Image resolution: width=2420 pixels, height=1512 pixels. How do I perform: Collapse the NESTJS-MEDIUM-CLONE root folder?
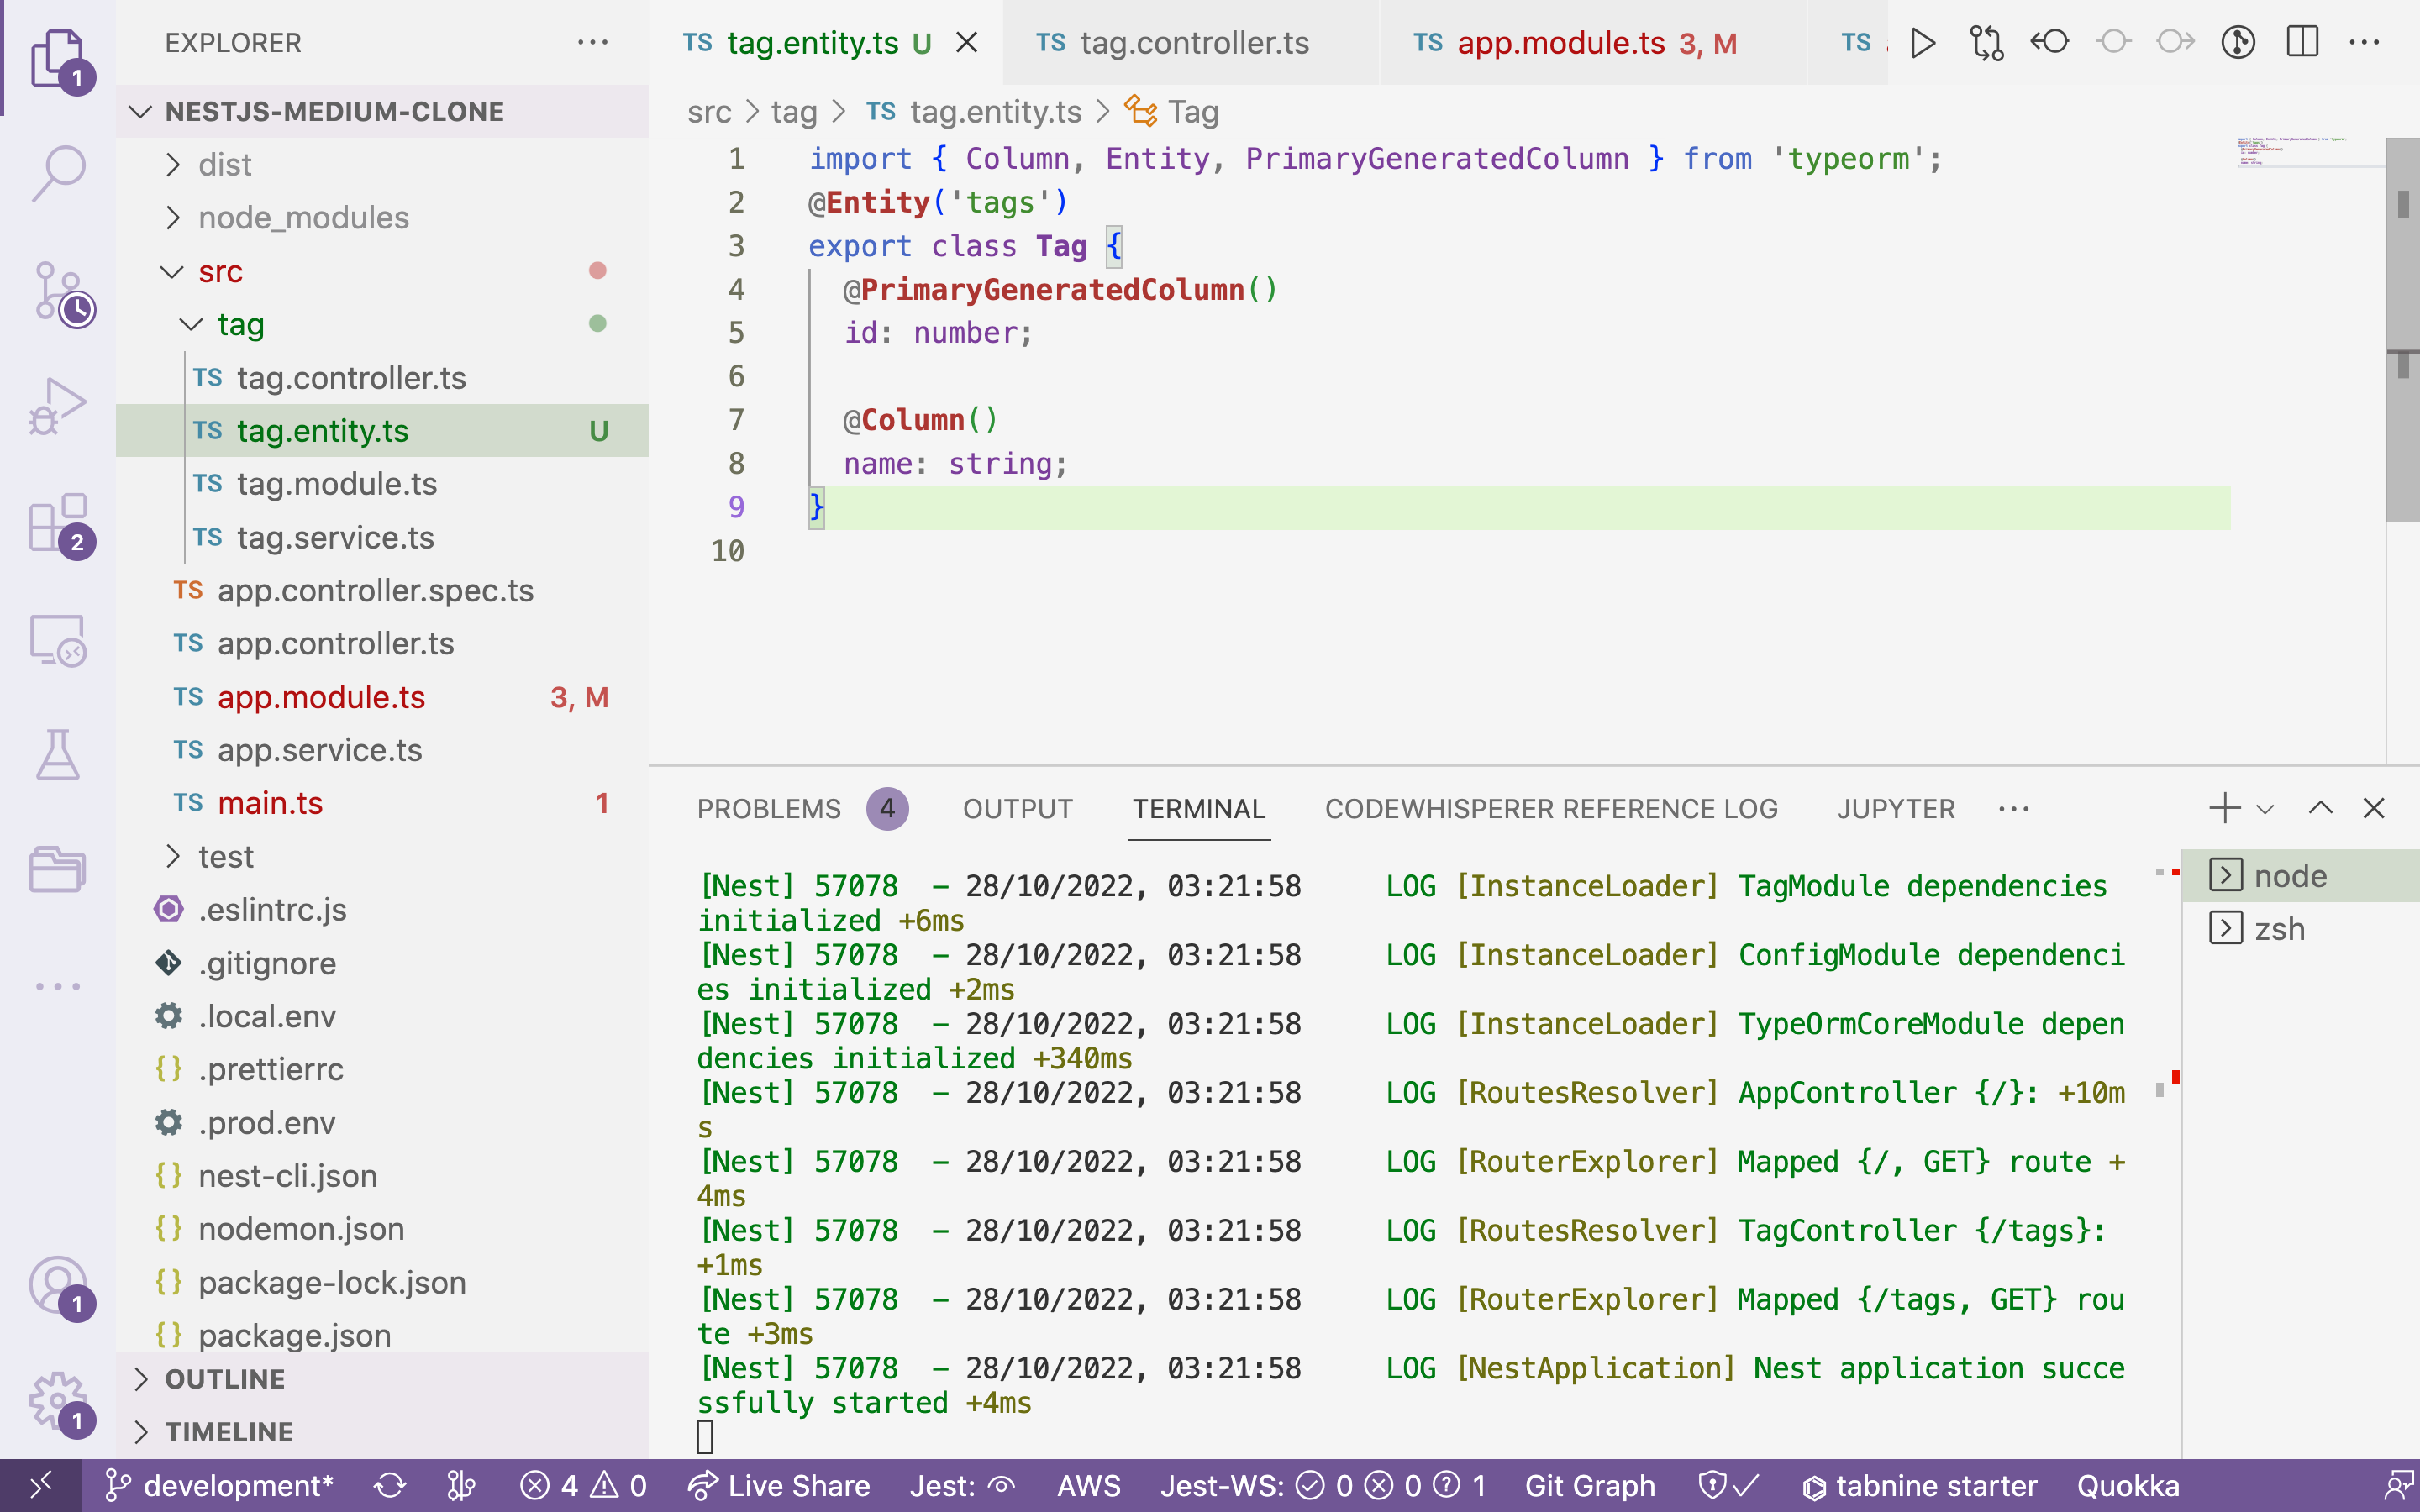click(382, 111)
